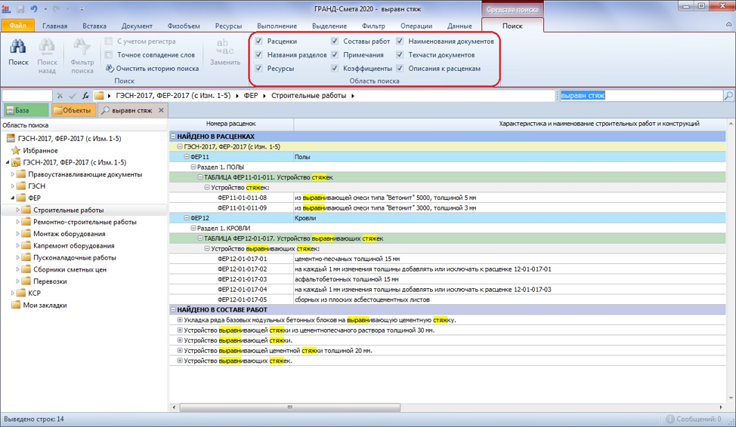Select Сборники сметных цен folder
This screenshot has width=736, height=427.
(x=70, y=269)
